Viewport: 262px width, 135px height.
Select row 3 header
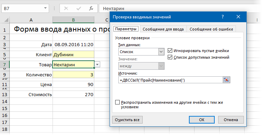pos(5,44)
